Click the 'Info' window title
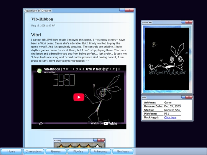This screenshot has height=155, width=207. click(144, 98)
